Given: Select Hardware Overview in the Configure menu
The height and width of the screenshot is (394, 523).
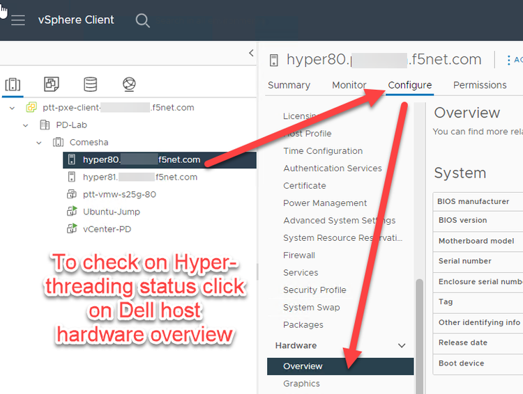Looking at the screenshot, I should pos(303,366).
